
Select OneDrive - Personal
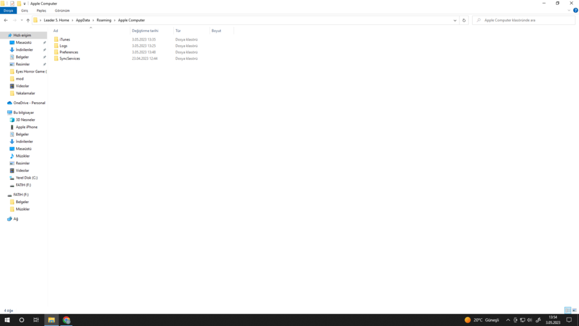tap(29, 103)
